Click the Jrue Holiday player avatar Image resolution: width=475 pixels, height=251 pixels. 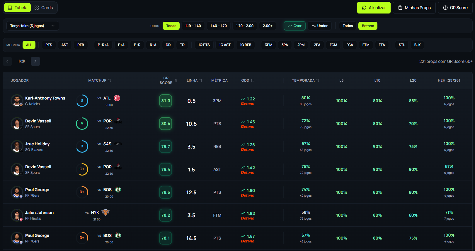click(17, 146)
